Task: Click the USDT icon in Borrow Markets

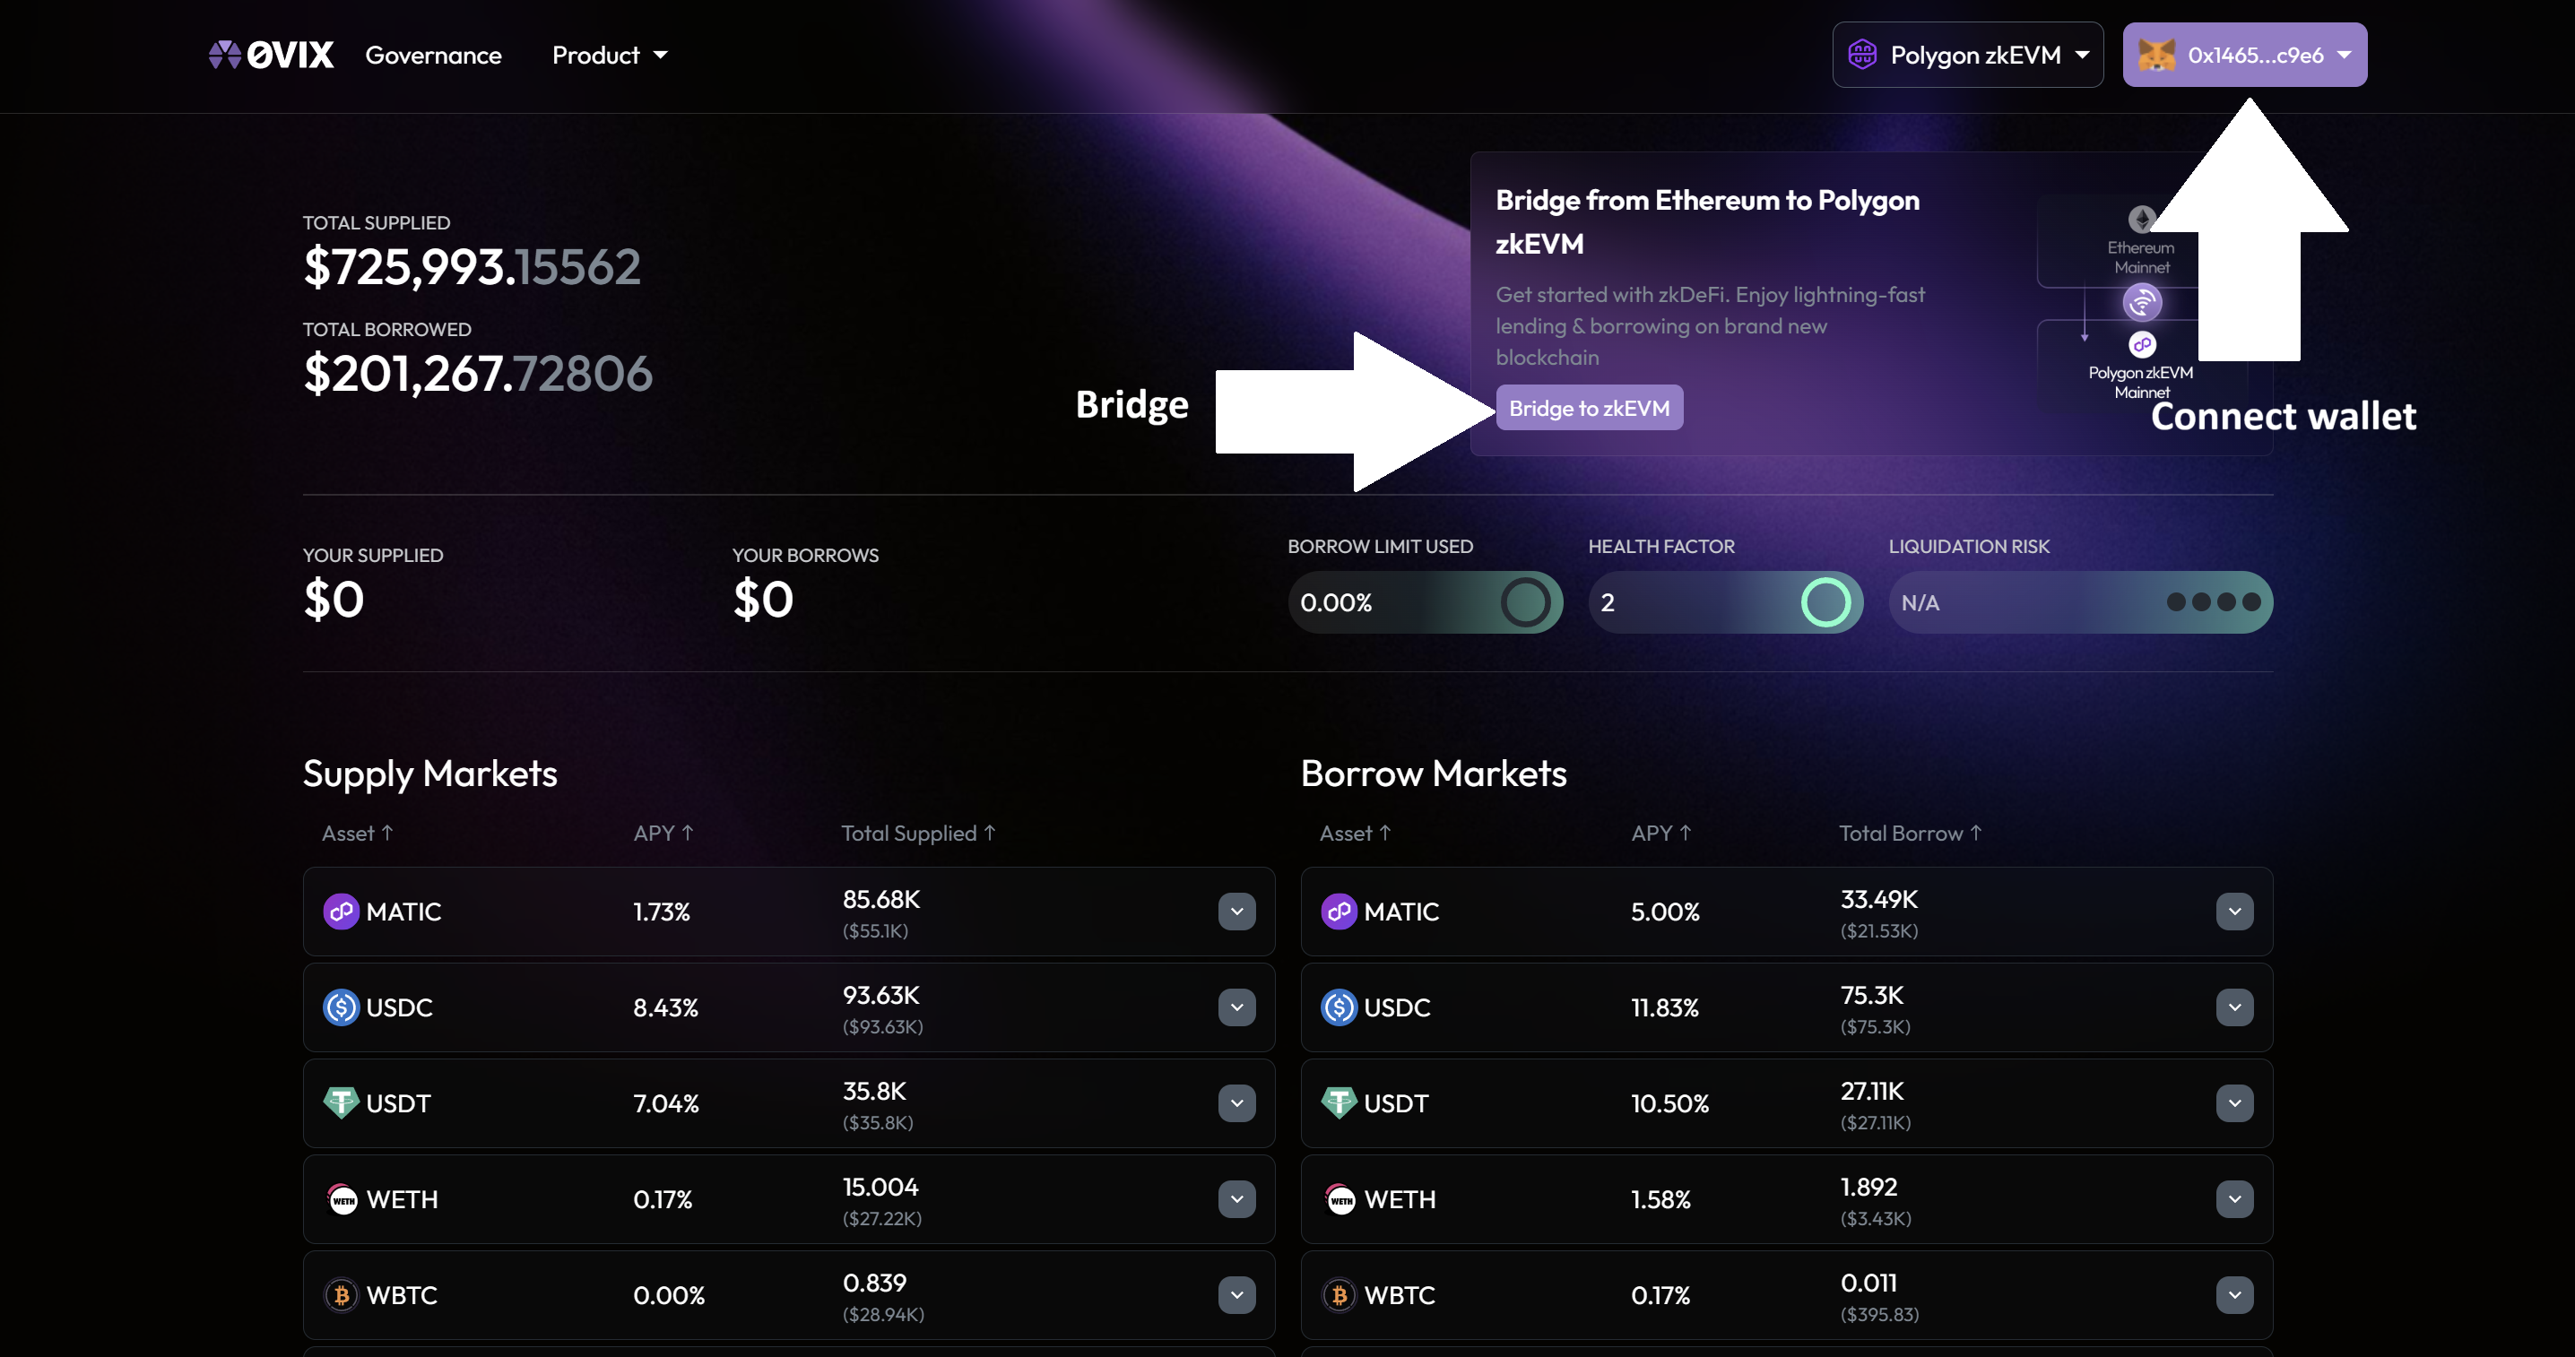Action: click(1339, 1103)
